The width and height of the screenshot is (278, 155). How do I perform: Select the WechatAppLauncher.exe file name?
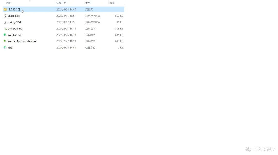(22, 41)
